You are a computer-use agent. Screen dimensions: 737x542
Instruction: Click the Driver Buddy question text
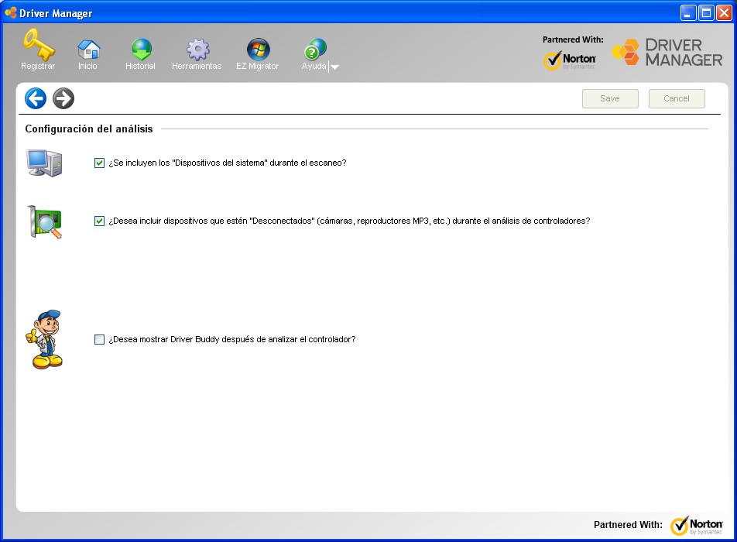[232, 339]
